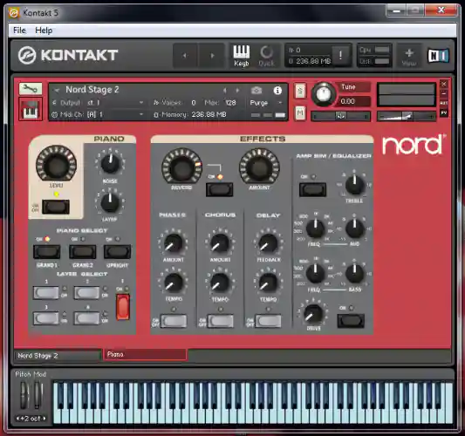Toggle the Piano section on/off switch
Screen dimensions: 465x436
coord(56,207)
